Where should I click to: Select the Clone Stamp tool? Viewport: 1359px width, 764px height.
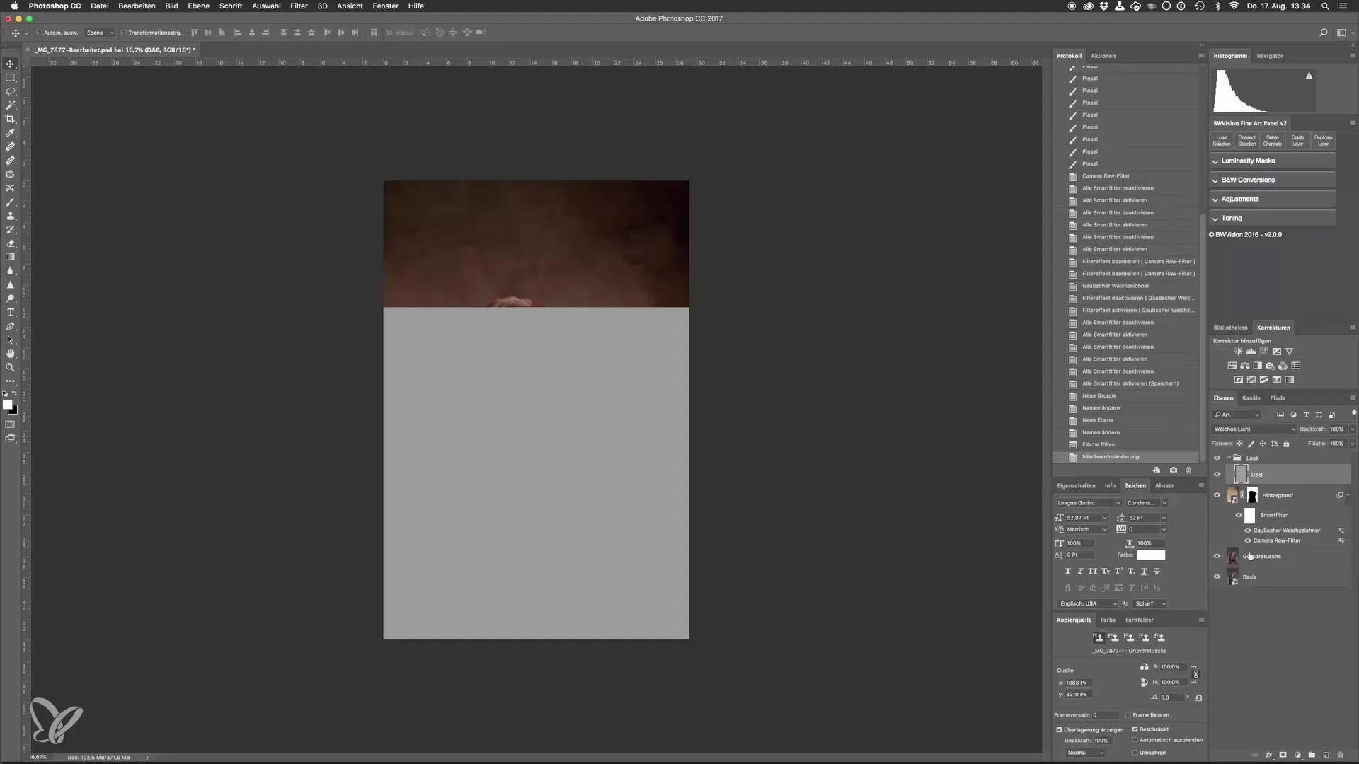point(10,216)
